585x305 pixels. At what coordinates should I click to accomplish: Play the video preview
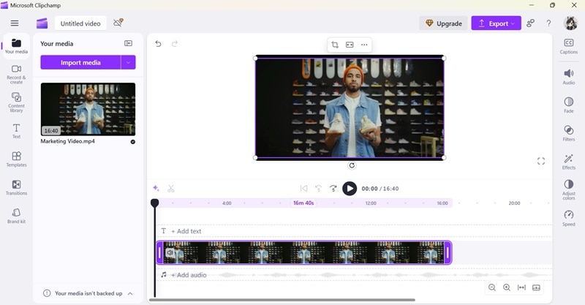coord(350,189)
